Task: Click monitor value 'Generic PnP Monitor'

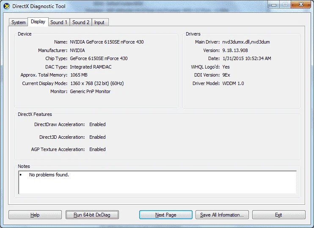Action: (x=90, y=91)
